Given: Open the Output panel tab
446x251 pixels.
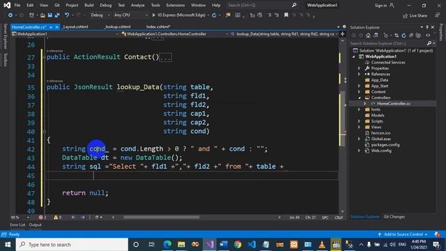Looking at the screenshot, I should pyautogui.click(x=35, y=225).
